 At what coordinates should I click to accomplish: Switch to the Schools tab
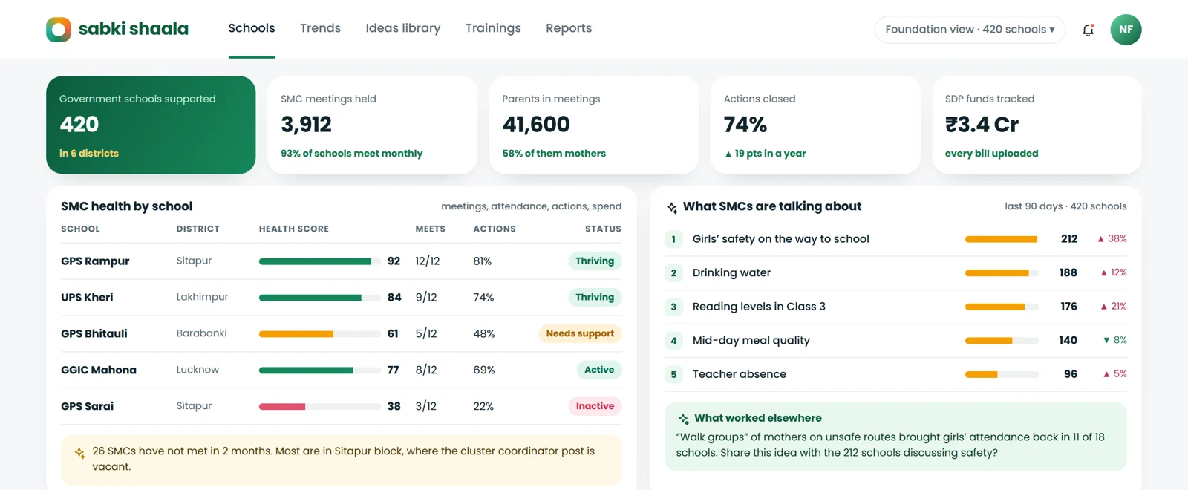click(x=252, y=28)
